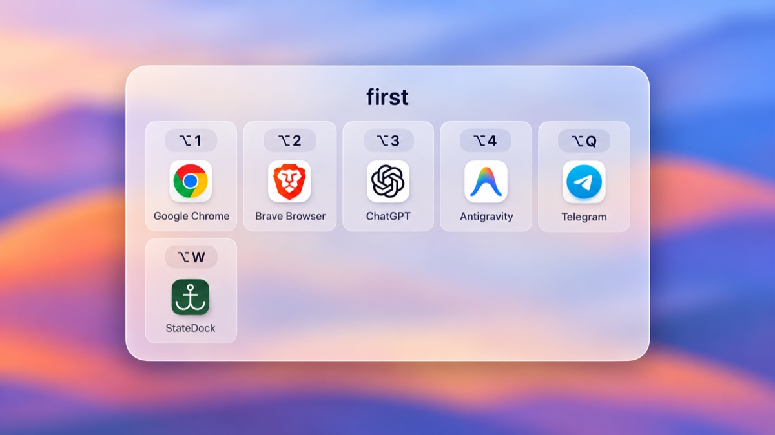Open the Google Chrome app icon
Screen dimensions: 775x435
191,181
